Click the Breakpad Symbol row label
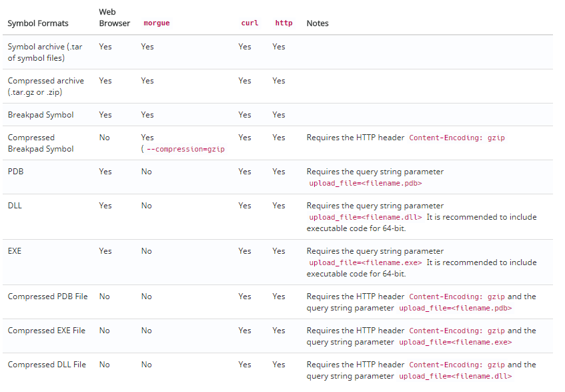The width and height of the screenshot is (565, 392). pyautogui.click(x=41, y=115)
